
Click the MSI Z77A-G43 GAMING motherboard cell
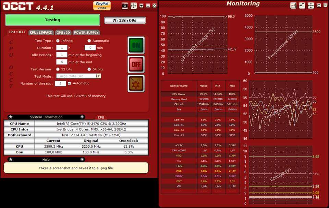(x=91, y=135)
